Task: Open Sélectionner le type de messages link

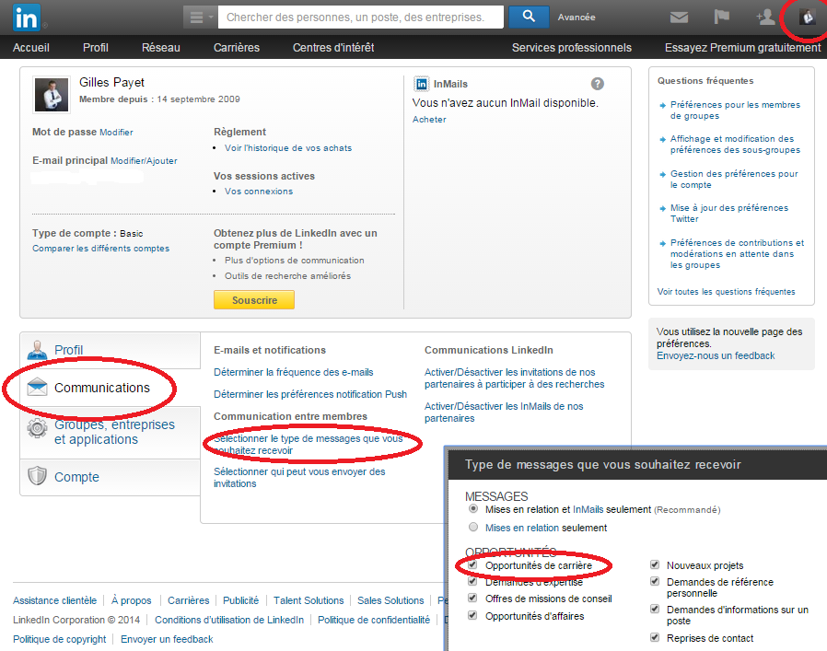Action: (308, 444)
